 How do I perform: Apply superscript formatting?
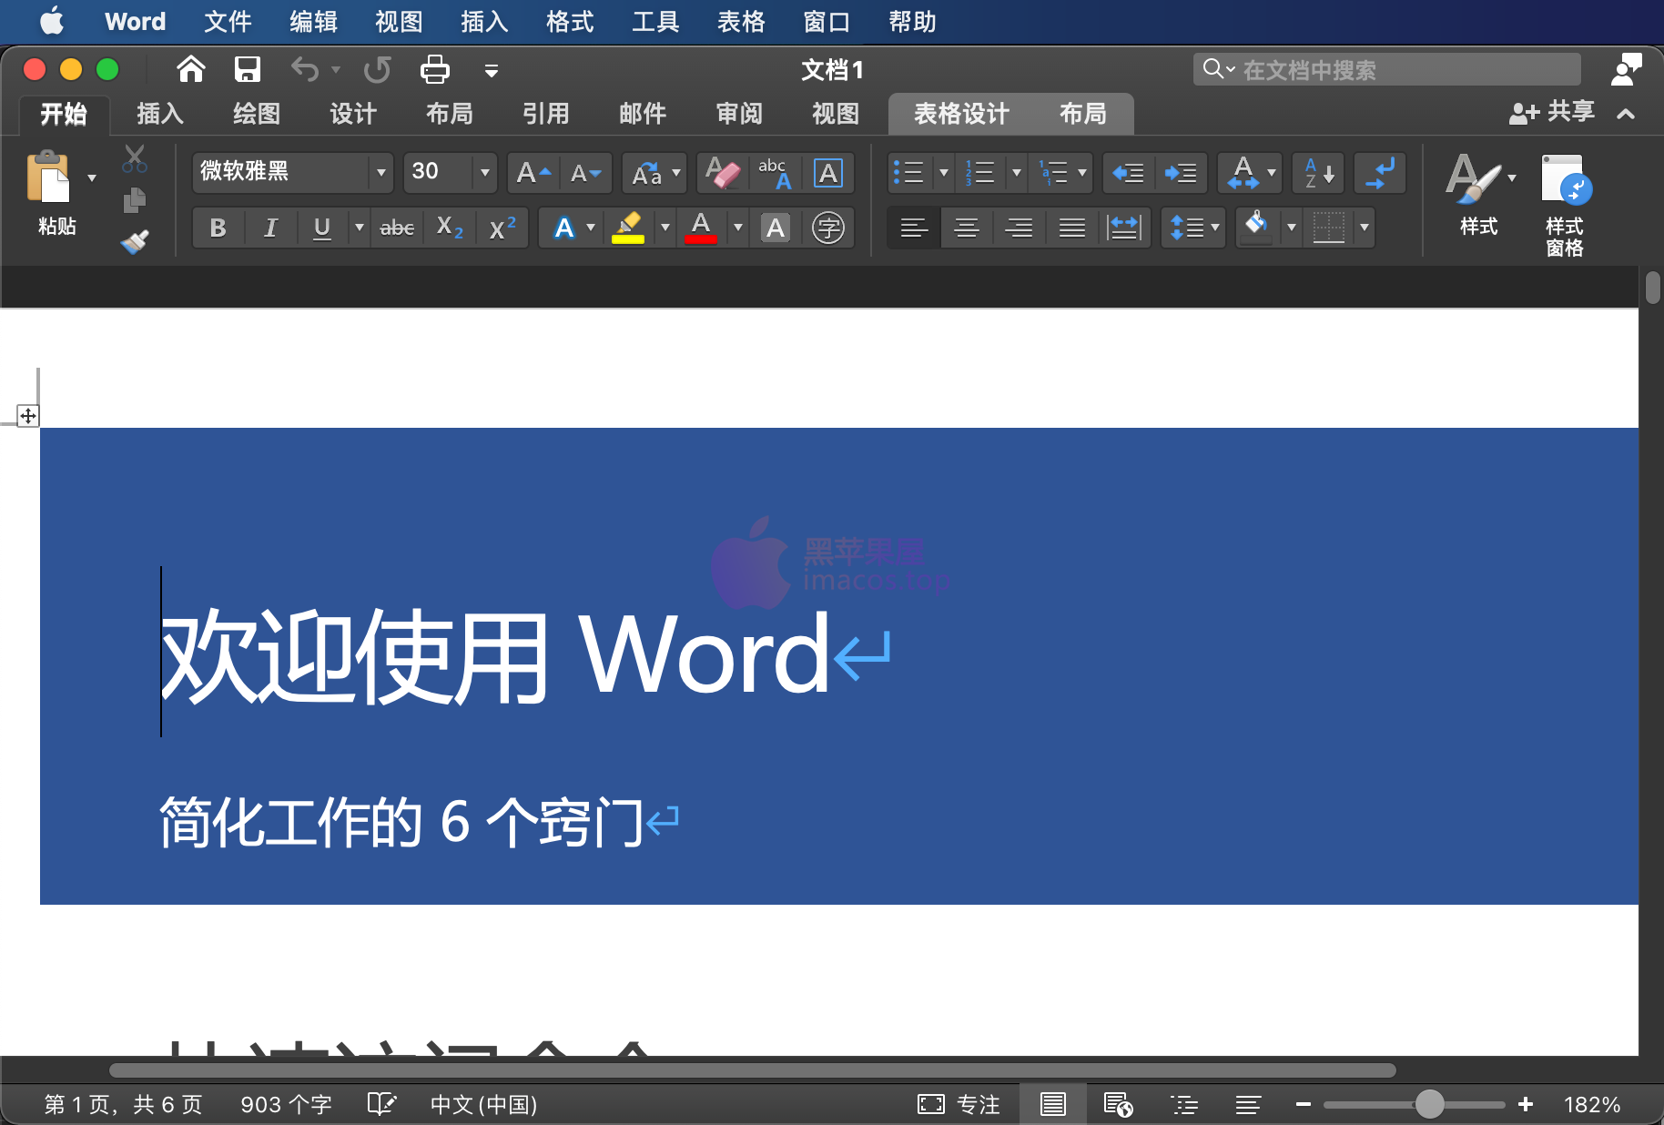502,228
